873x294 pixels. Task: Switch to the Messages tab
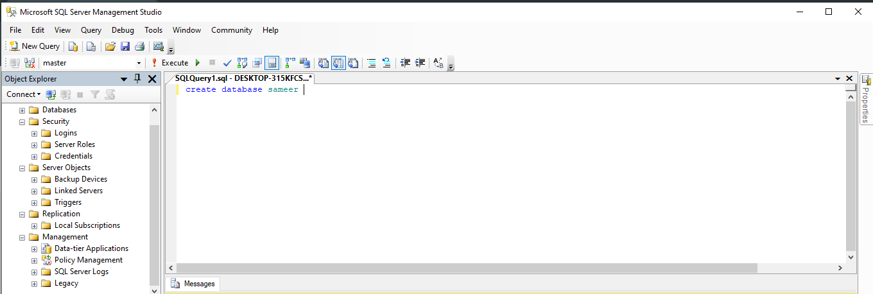click(x=193, y=284)
